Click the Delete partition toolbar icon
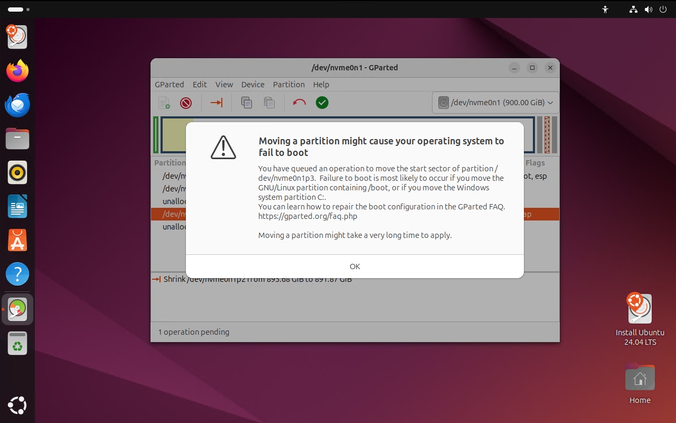Viewport: 676px width, 423px height. point(186,103)
